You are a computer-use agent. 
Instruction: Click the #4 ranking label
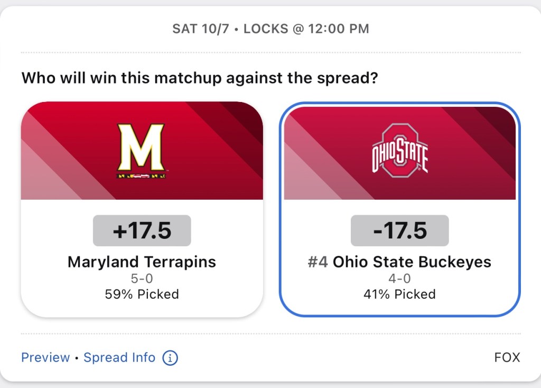tap(318, 262)
